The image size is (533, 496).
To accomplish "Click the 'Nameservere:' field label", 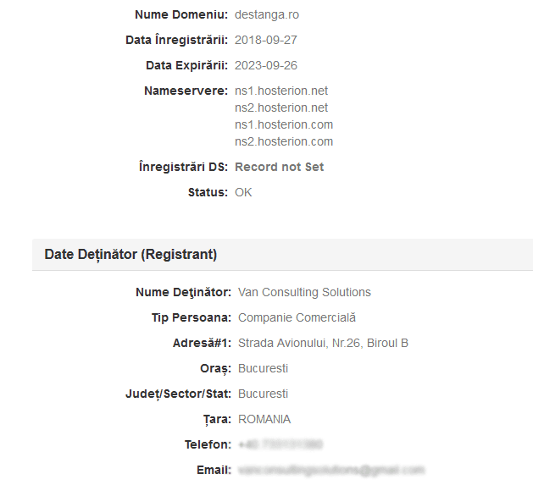I will [186, 91].
